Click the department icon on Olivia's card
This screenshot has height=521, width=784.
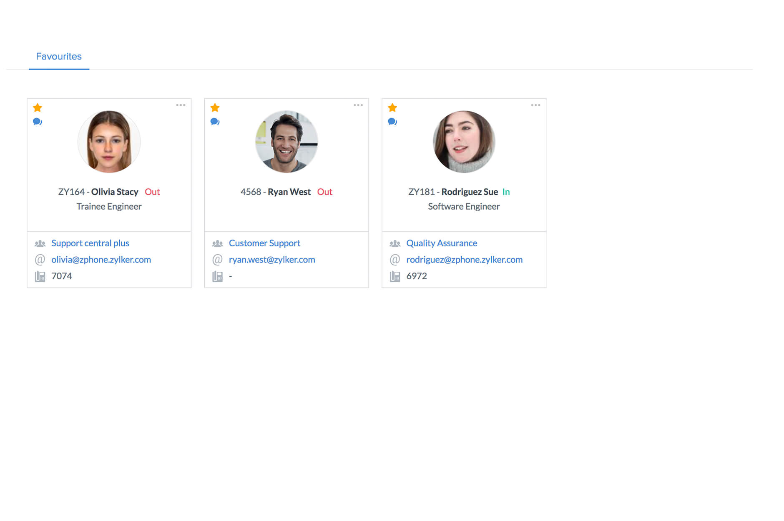coord(40,243)
